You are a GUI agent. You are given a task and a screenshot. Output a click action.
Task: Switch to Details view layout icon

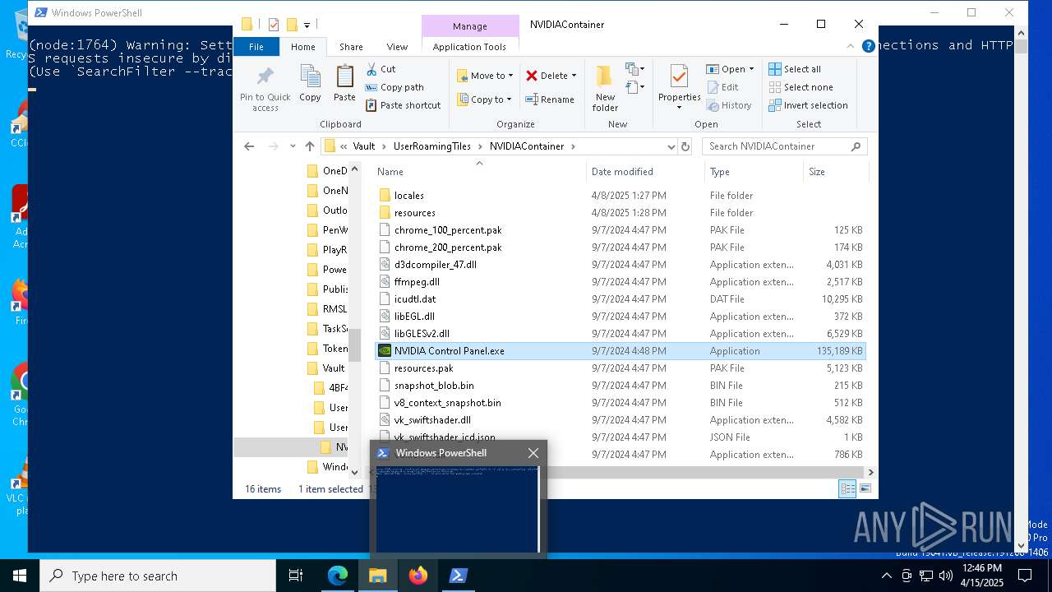847,489
